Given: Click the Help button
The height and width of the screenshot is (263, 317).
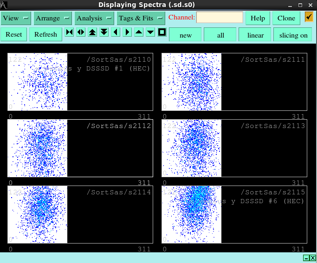Looking at the screenshot, I should point(258,18).
